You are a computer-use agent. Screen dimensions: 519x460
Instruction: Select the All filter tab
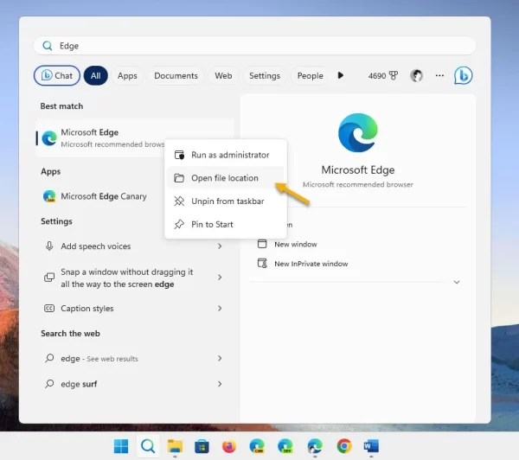coord(96,75)
